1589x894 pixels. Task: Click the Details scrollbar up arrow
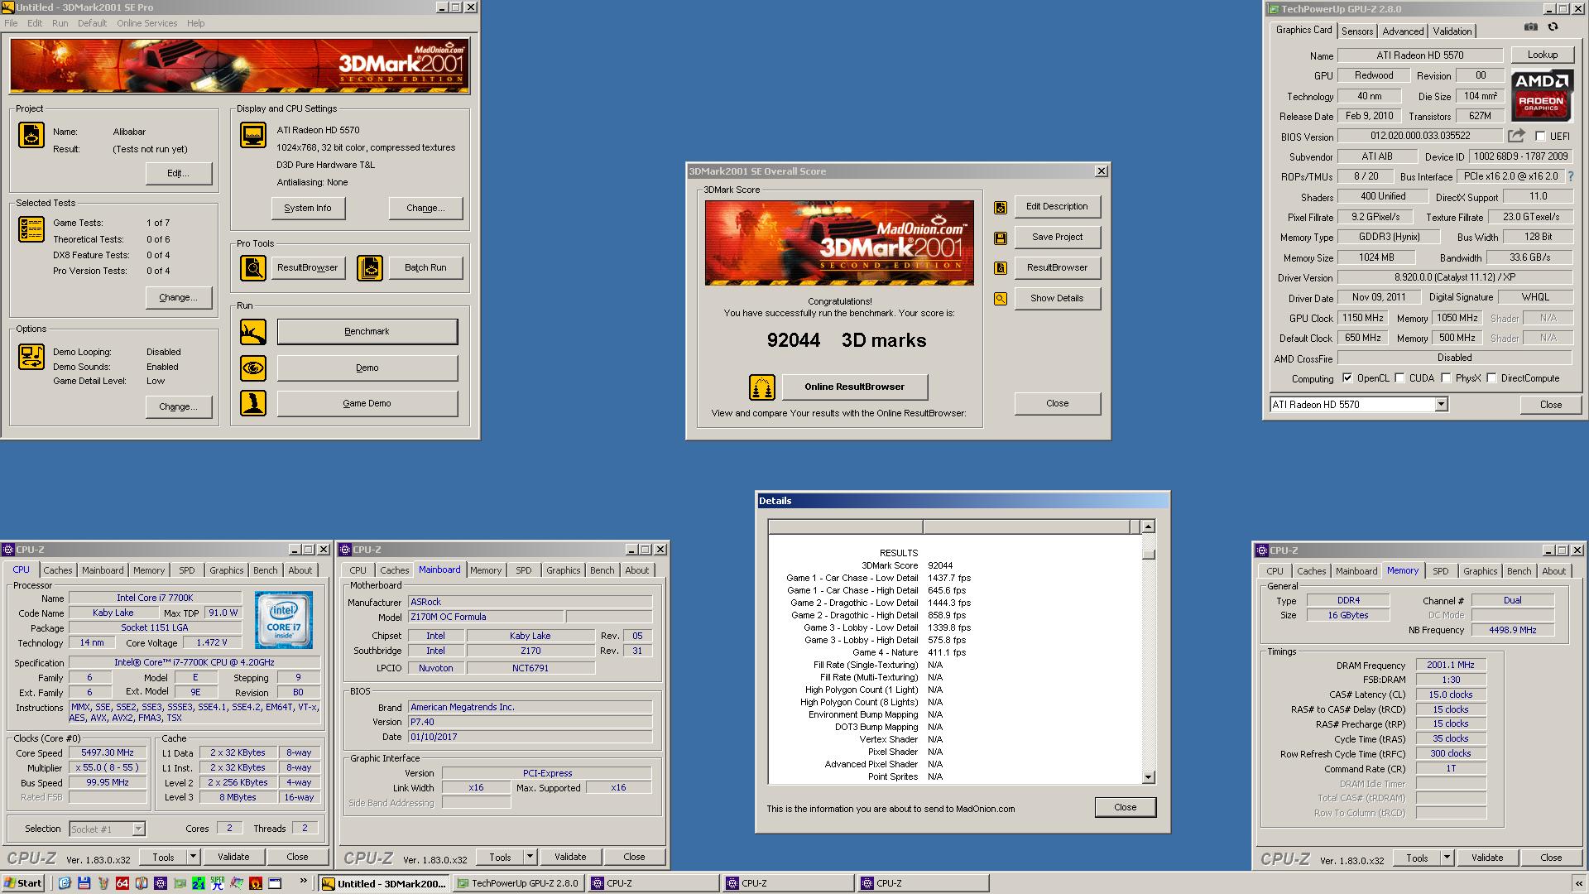(1148, 526)
